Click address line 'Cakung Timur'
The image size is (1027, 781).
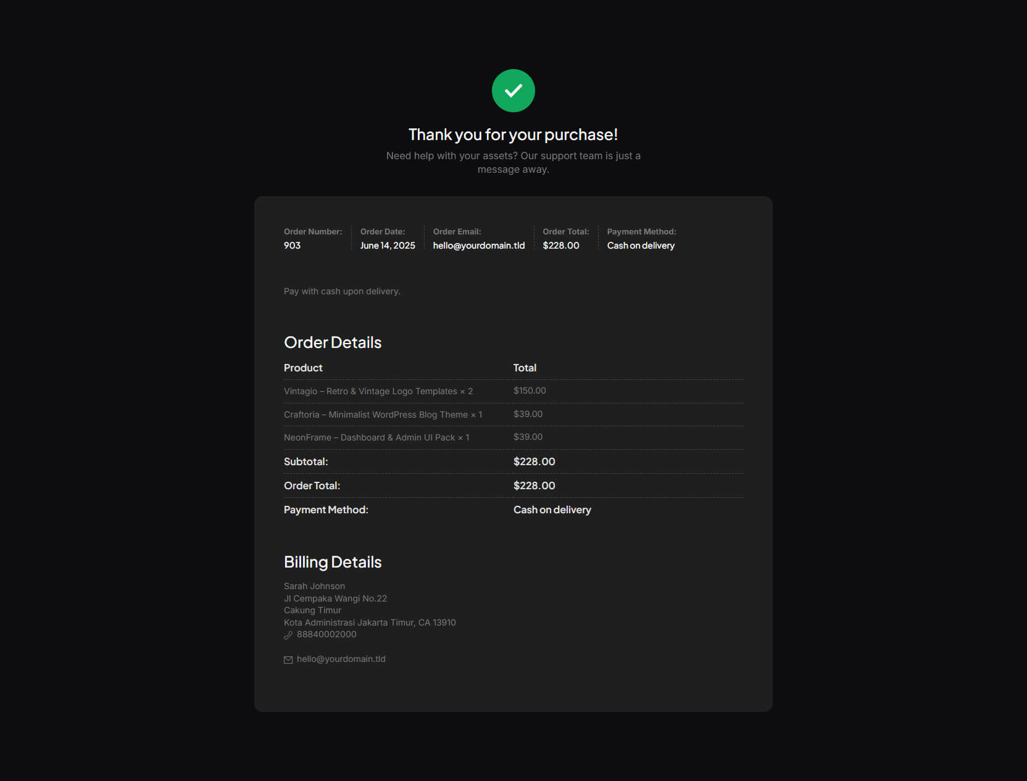(312, 610)
